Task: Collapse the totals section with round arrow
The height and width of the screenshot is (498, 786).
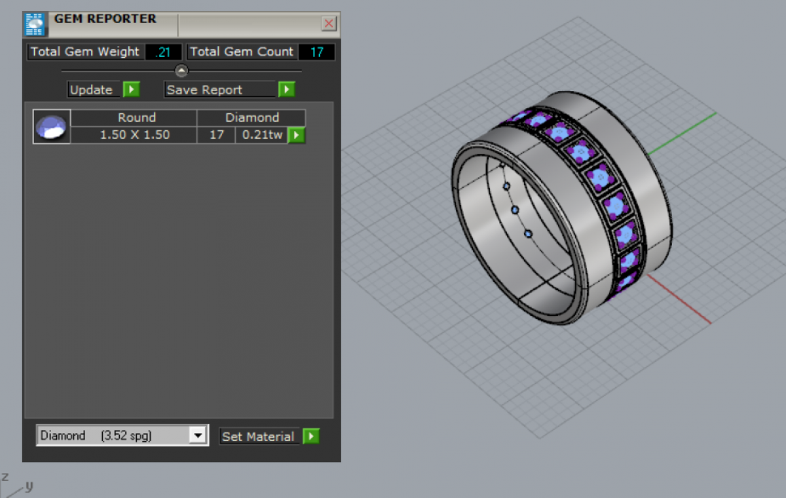Action: coord(181,71)
